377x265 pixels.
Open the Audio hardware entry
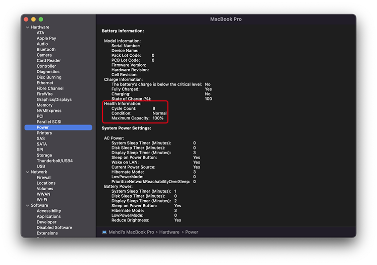click(42, 44)
